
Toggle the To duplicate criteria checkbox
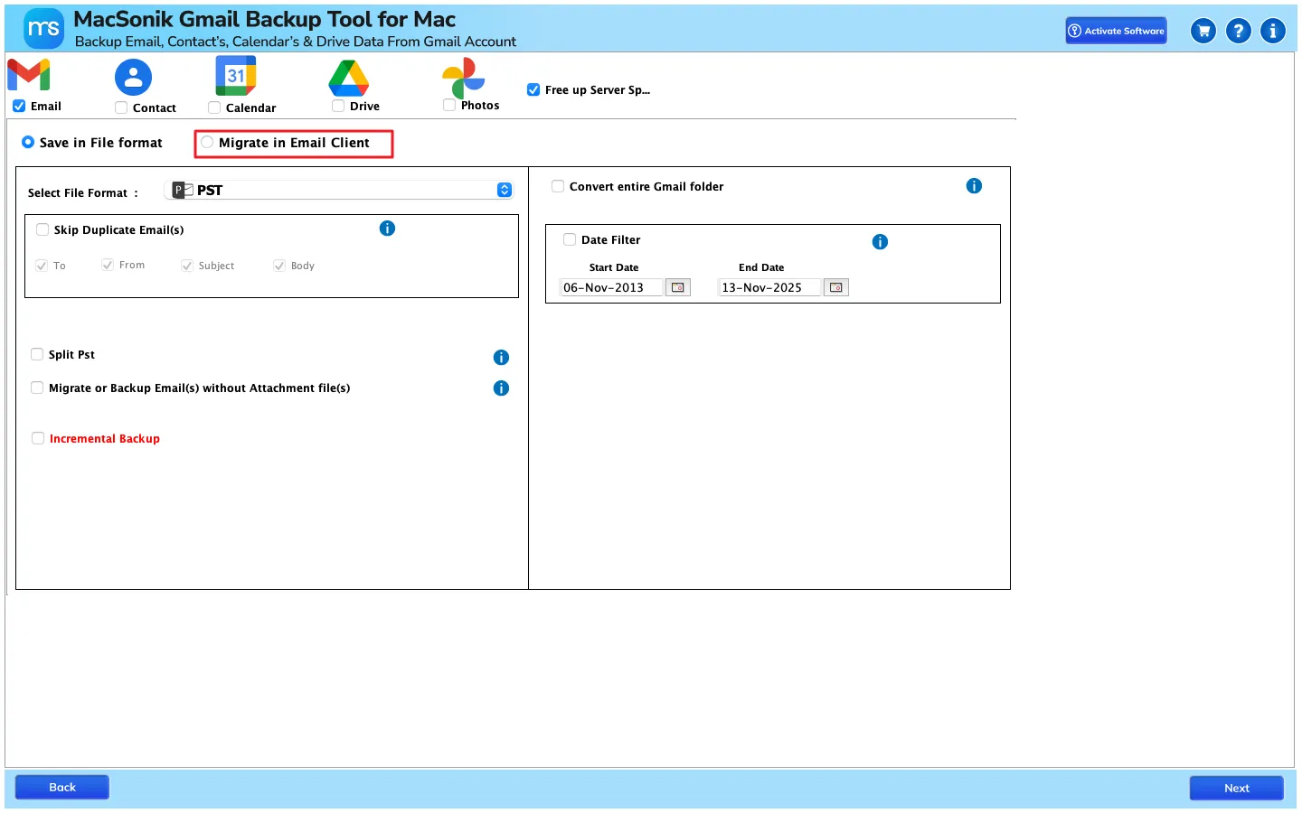42,266
